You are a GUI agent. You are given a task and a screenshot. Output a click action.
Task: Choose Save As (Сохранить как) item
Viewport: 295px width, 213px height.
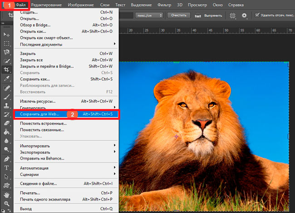66,79
